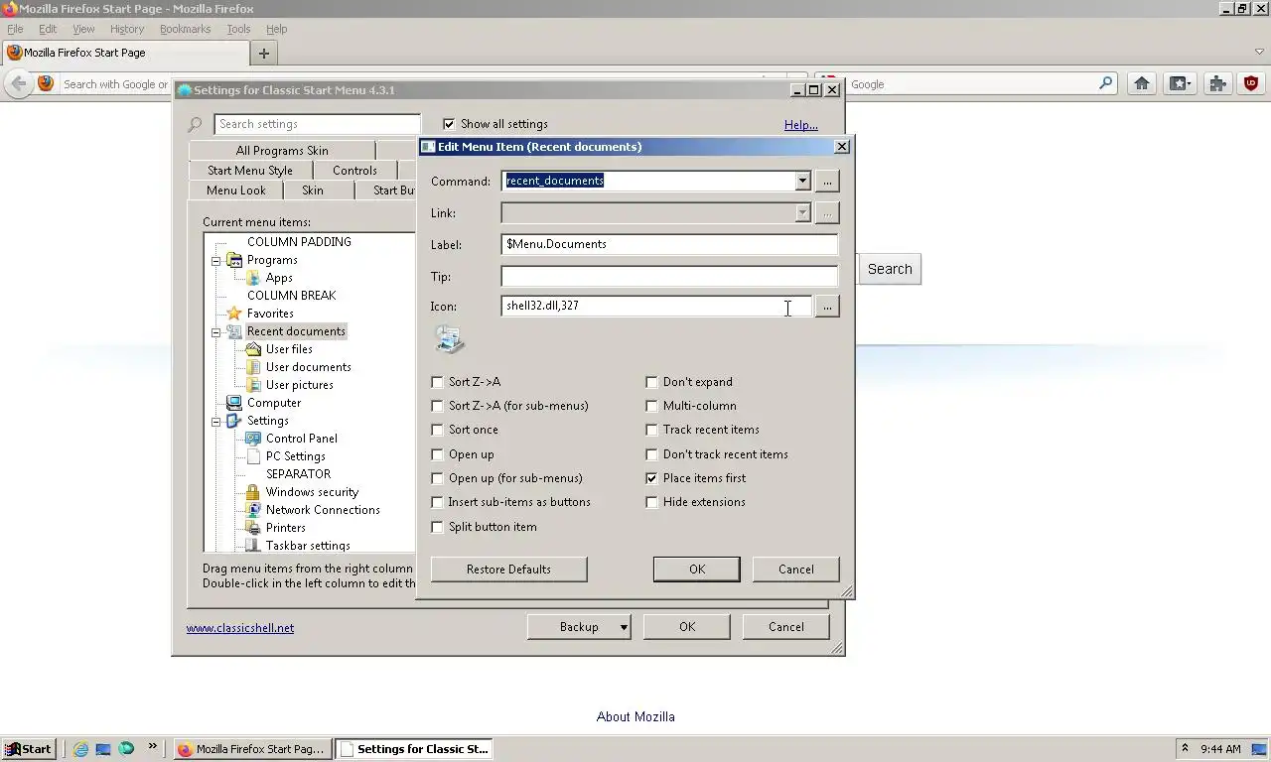Check Split button item
The height and width of the screenshot is (762, 1271).
[437, 527]
